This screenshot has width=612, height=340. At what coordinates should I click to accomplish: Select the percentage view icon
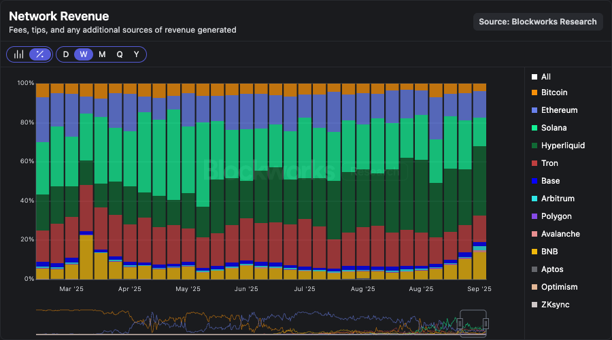40,54
